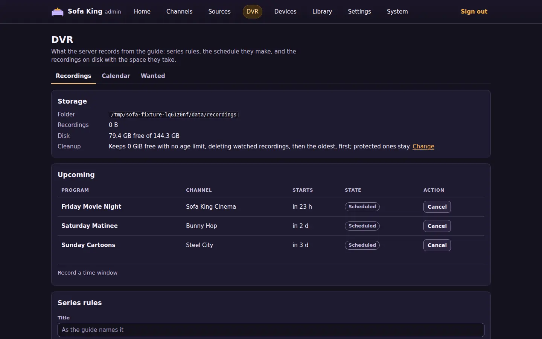Select the DVR nav item

click(x=253, y=12)
